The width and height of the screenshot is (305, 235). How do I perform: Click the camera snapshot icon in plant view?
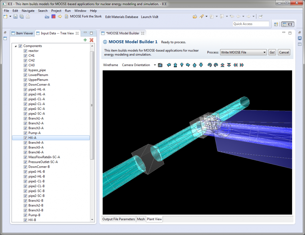point(160,65)
